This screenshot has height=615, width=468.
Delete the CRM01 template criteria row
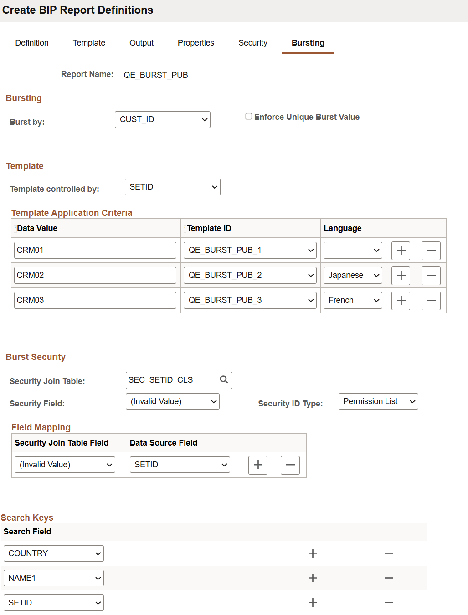click(430, 250)
